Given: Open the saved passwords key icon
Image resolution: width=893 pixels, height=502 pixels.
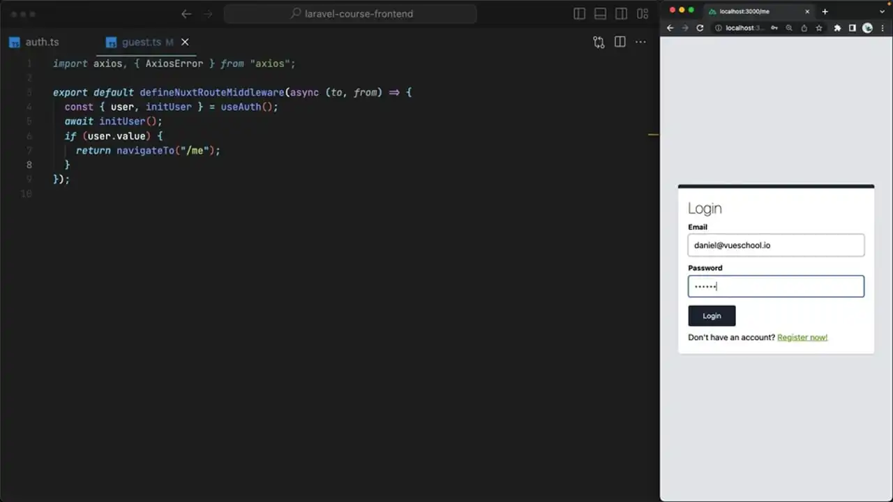Looking at the screenshot, I should point(774,28).
